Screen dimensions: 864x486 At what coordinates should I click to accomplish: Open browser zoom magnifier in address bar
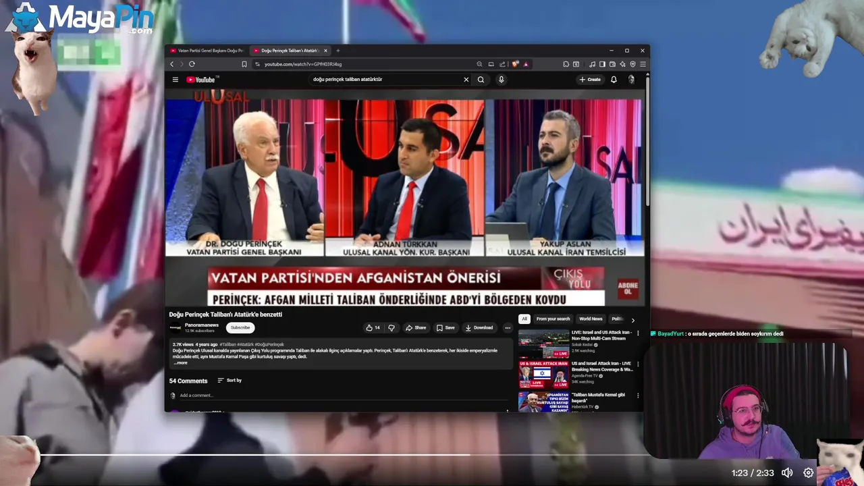(479, 64)
